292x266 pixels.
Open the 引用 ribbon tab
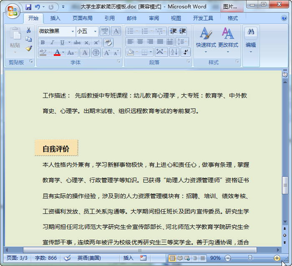[109, 18]
